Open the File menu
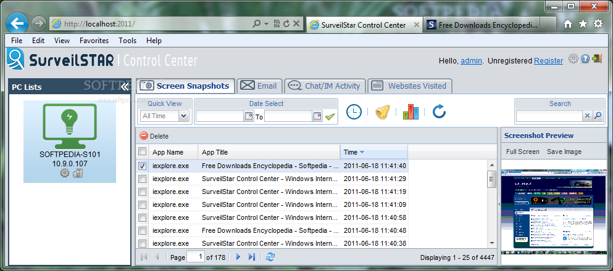The image size is (613, 271). pos(17,41)
